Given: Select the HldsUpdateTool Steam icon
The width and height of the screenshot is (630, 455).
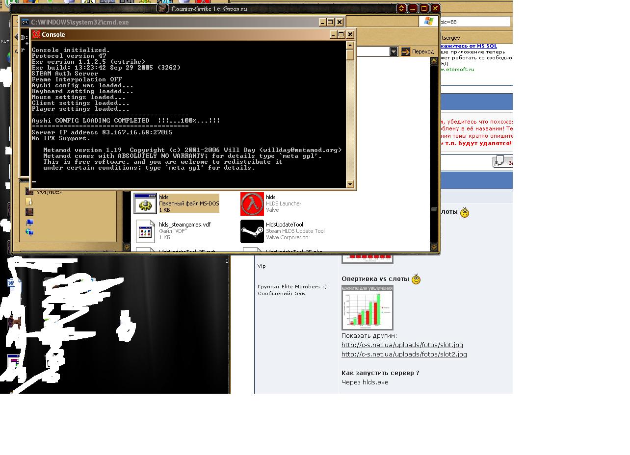Looking at the screenshot, I should [252, 231].
